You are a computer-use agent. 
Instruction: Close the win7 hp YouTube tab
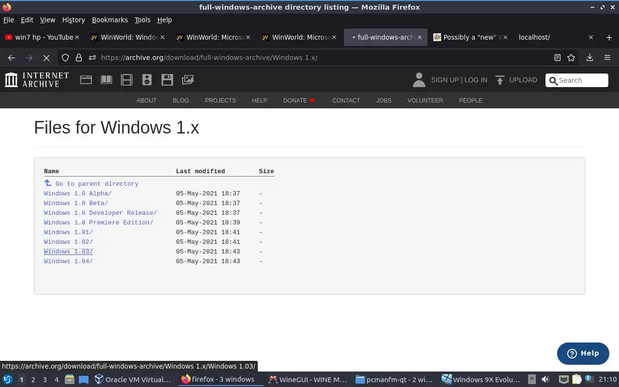(77, 37)
